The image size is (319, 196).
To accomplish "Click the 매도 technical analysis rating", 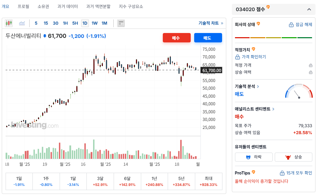I will point(239,94).
